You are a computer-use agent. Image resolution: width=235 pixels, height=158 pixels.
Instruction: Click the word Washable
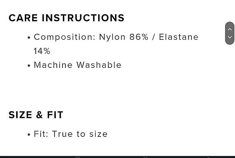pos(99,65)
